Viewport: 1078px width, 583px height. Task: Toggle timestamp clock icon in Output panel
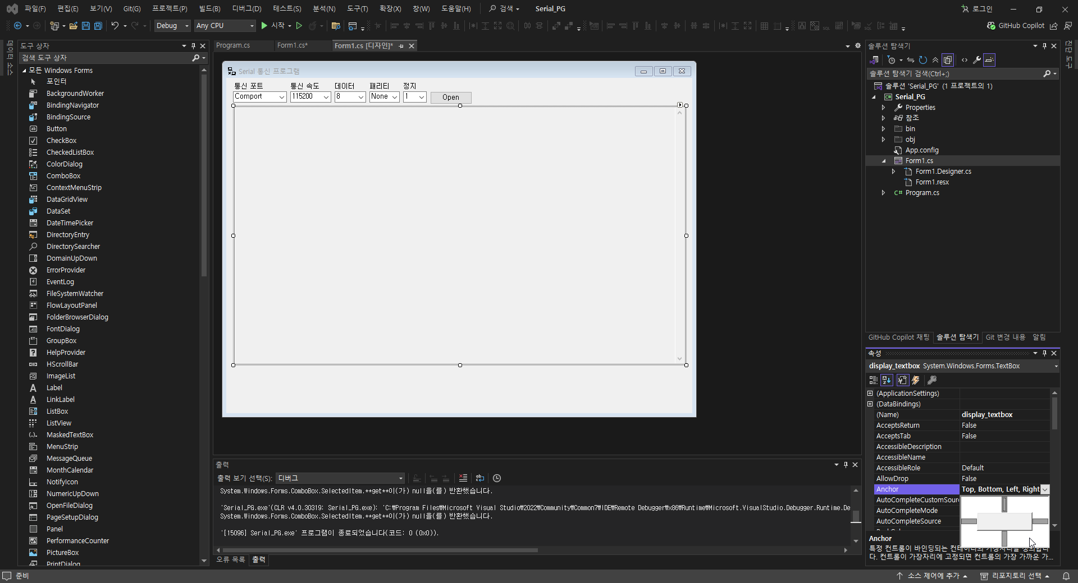point(497,478)
